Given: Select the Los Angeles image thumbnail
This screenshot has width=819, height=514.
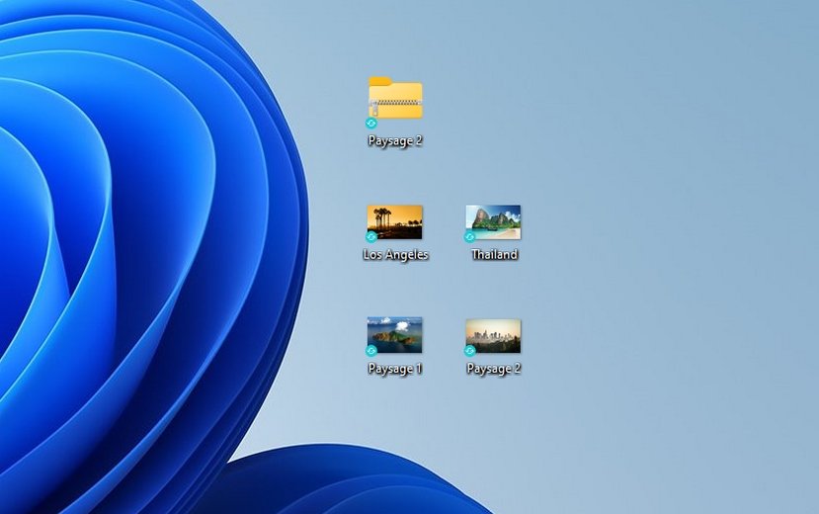Looking at the screenshot, I should click(395, 222).
